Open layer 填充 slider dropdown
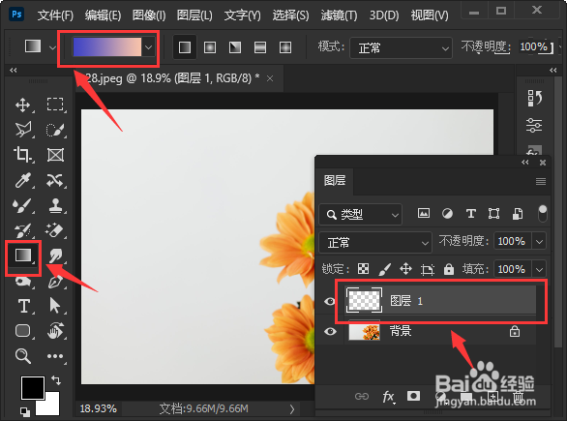567x421 pixels. (x=539, y=269)
